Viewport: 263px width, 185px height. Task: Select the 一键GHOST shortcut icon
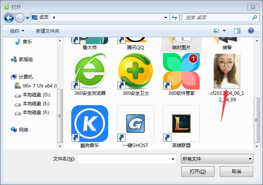coord(136,124)
